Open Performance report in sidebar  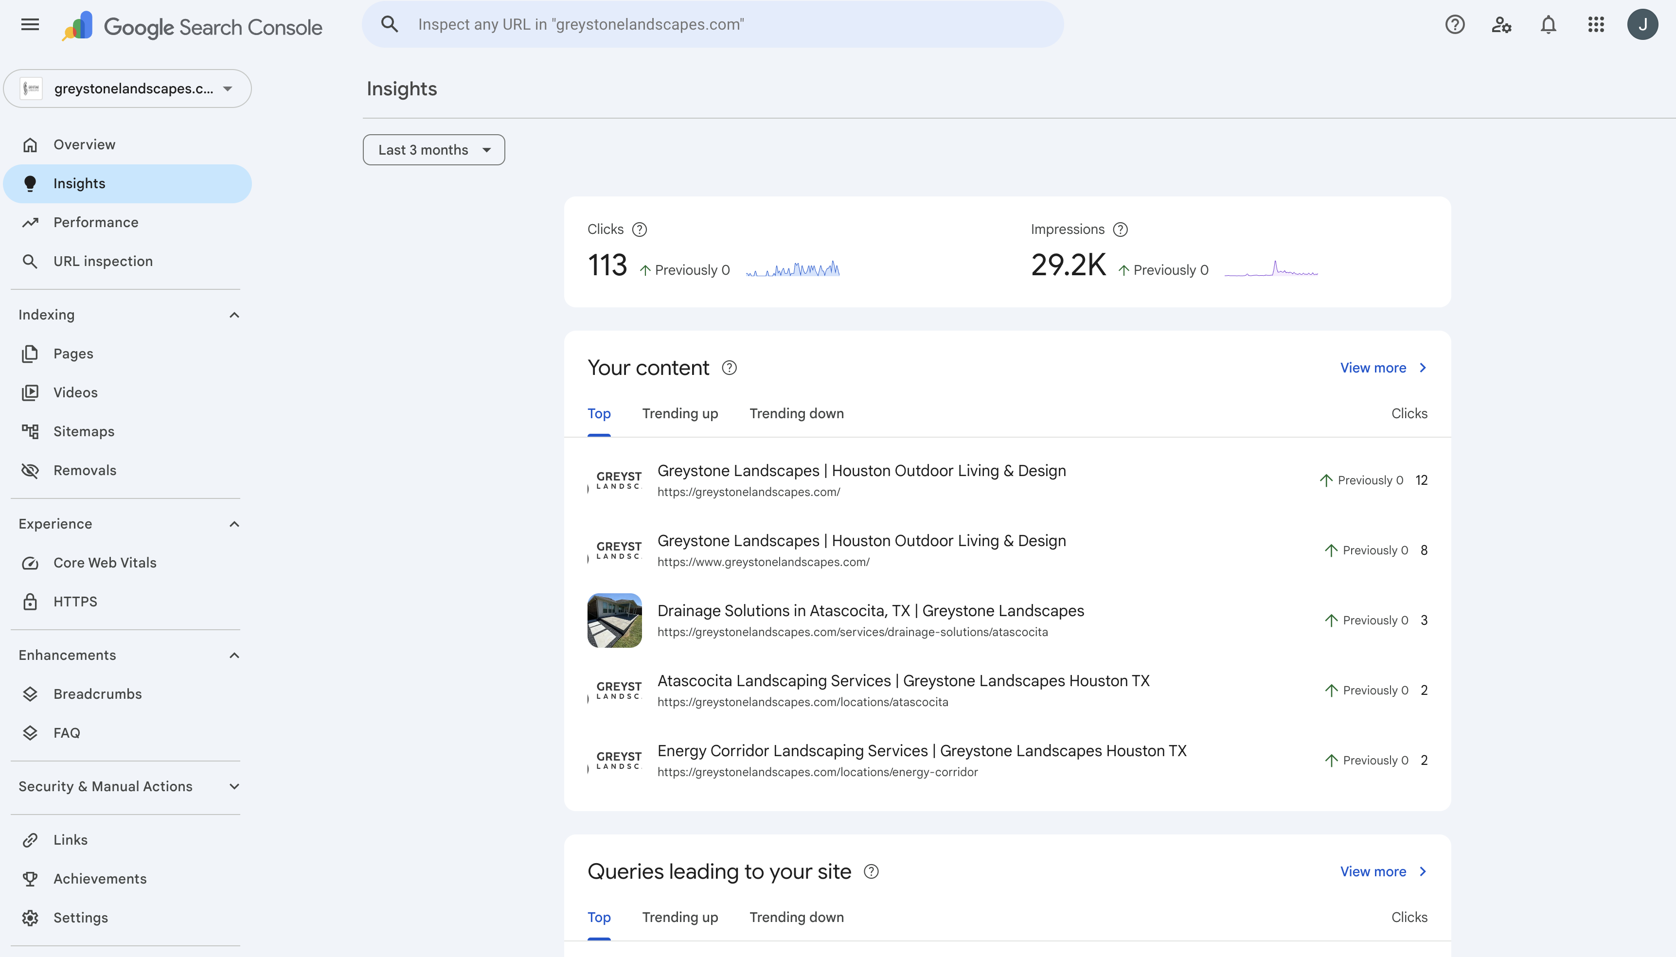[x=127, y=222]
